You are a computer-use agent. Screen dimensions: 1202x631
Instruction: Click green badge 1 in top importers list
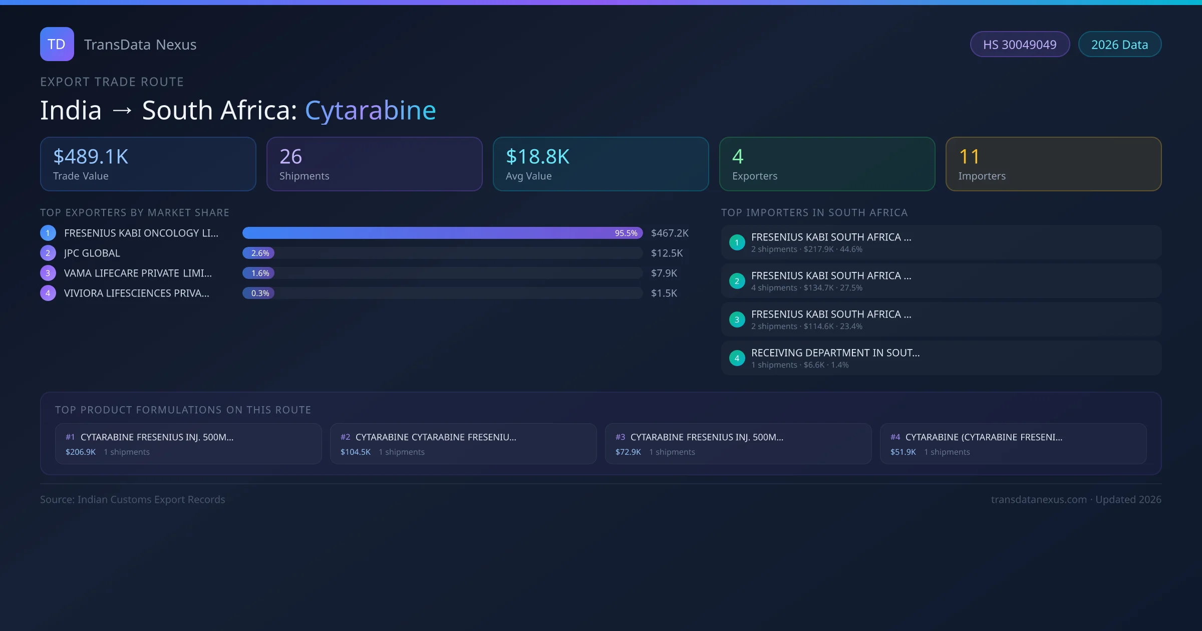coord(737,242)
